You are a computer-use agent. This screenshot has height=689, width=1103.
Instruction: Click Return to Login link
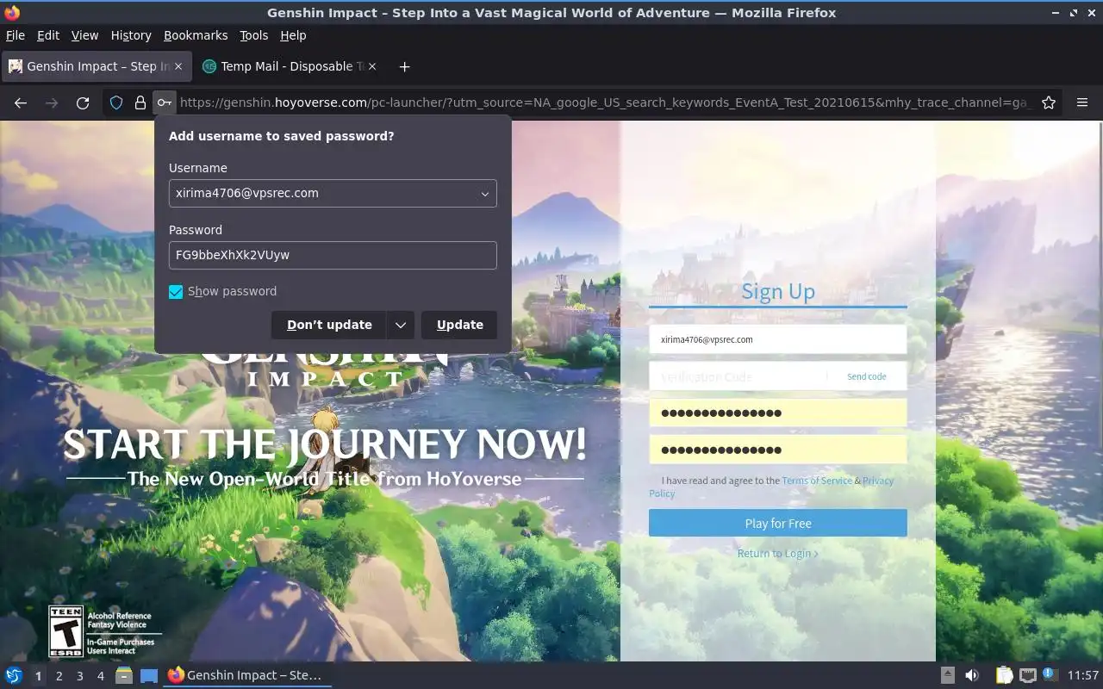point(777,553)
